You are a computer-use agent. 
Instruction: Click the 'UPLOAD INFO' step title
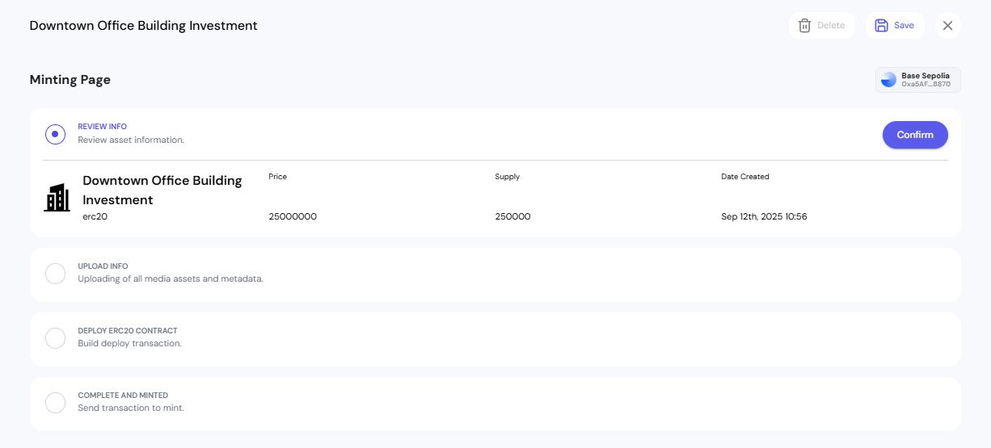103,266
